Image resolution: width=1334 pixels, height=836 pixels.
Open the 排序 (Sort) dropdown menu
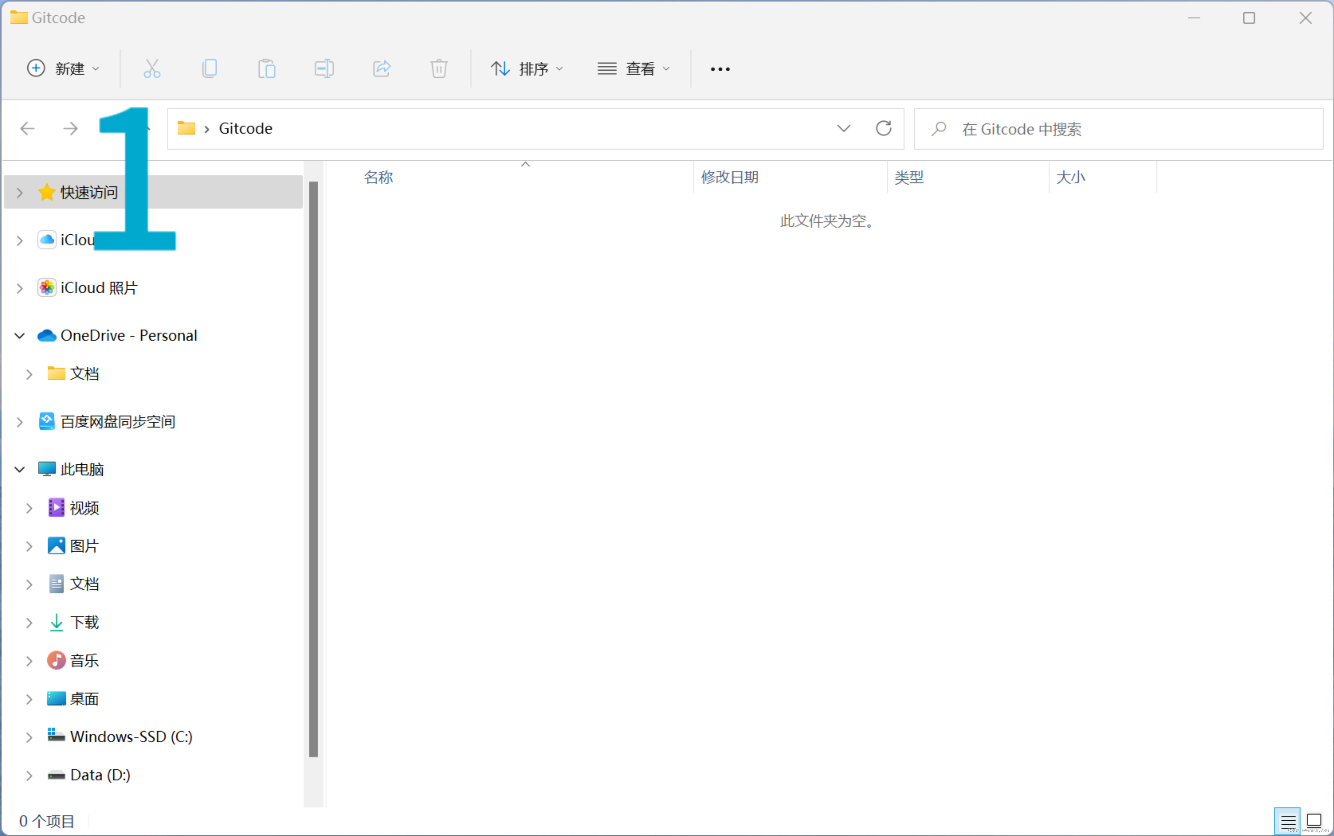(x=527, y=69)
